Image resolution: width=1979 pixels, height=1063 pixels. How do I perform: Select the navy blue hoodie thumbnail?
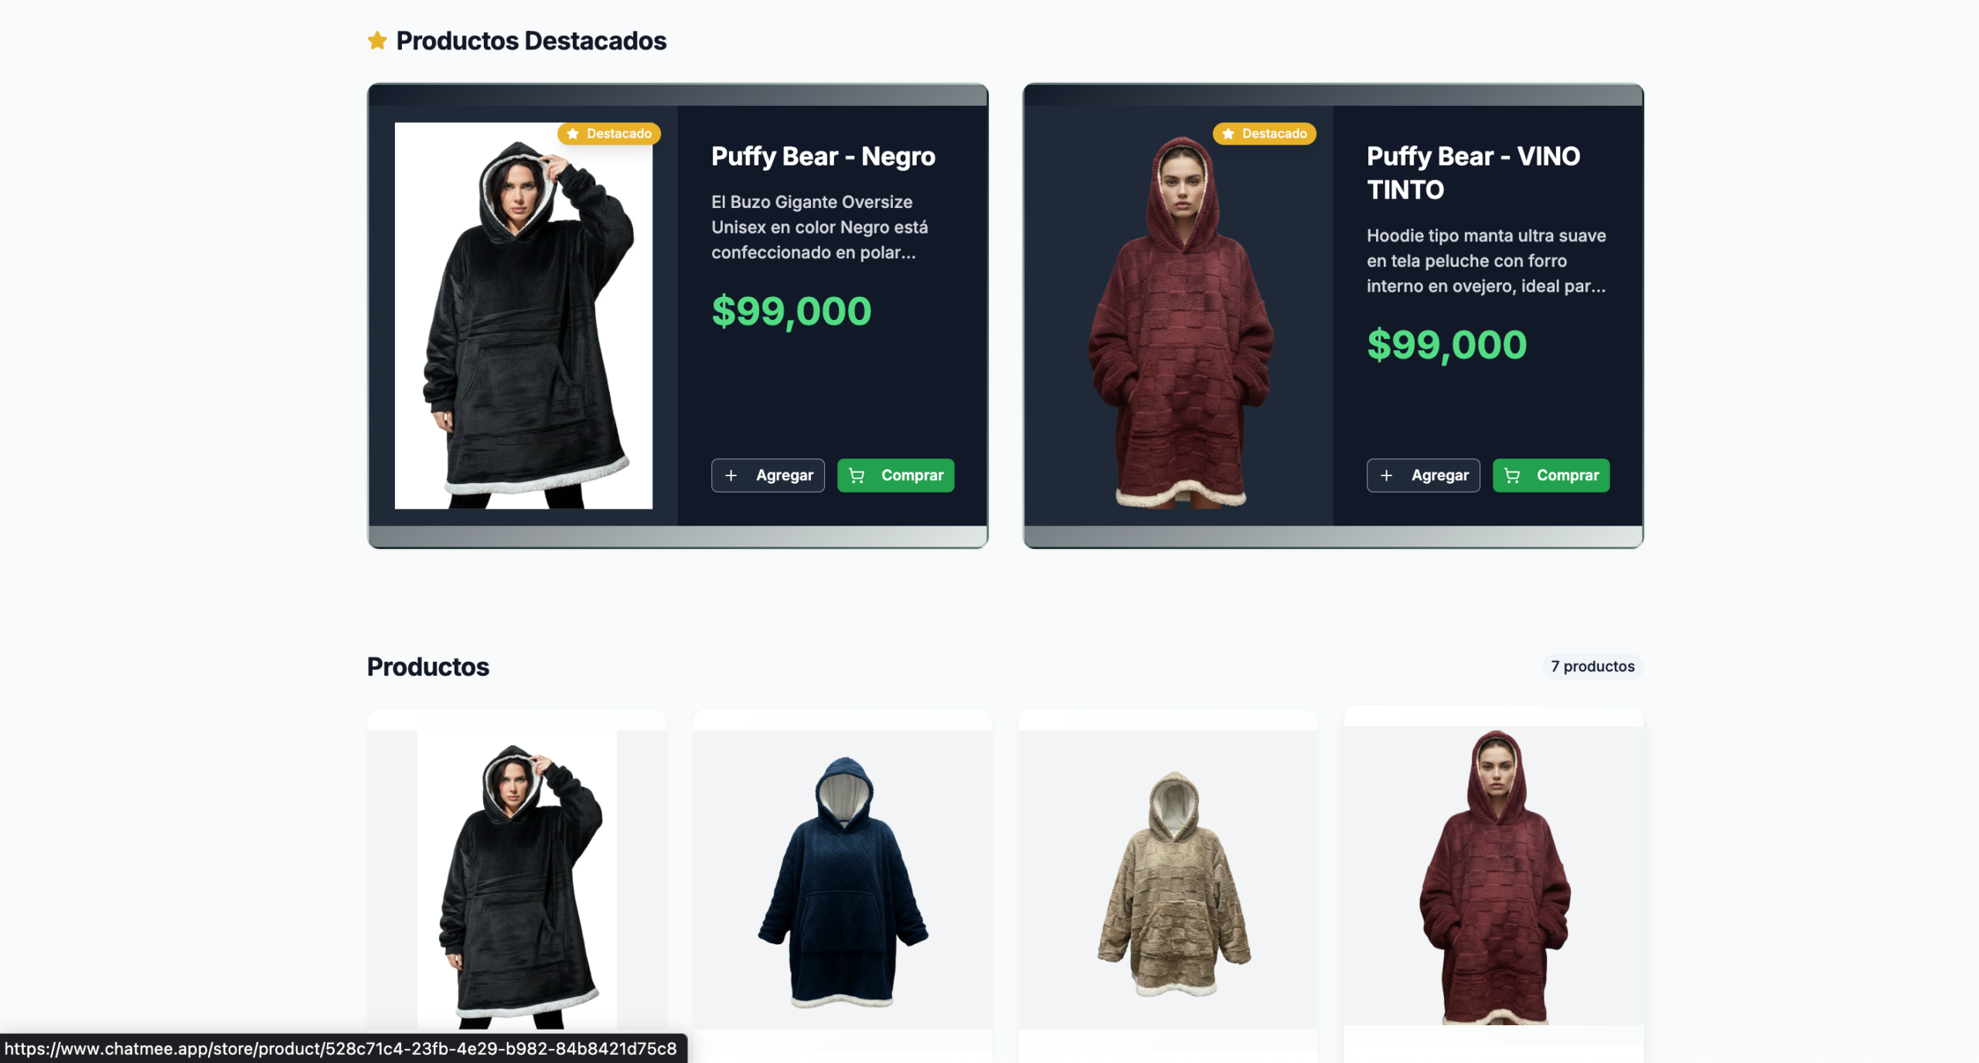coord(843,879)
